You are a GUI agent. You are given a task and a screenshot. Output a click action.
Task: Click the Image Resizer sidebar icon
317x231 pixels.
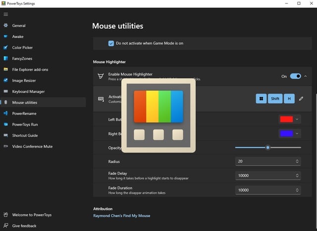tap(5, 80)
